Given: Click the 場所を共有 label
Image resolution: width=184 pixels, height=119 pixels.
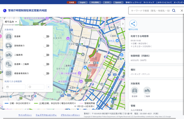Looking at the screenshot, I should 133,29.
